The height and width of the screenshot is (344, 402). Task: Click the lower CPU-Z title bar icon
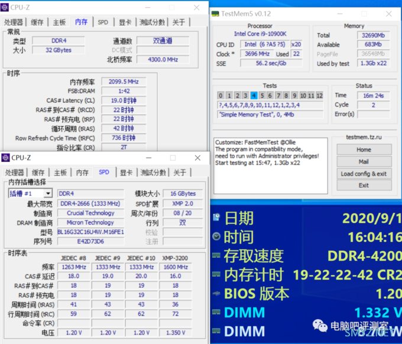pos(6,158)
